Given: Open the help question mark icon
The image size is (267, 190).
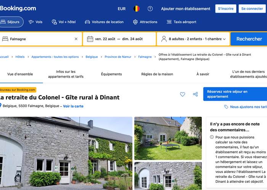Looking at the screenshot, I should point(150,9).
